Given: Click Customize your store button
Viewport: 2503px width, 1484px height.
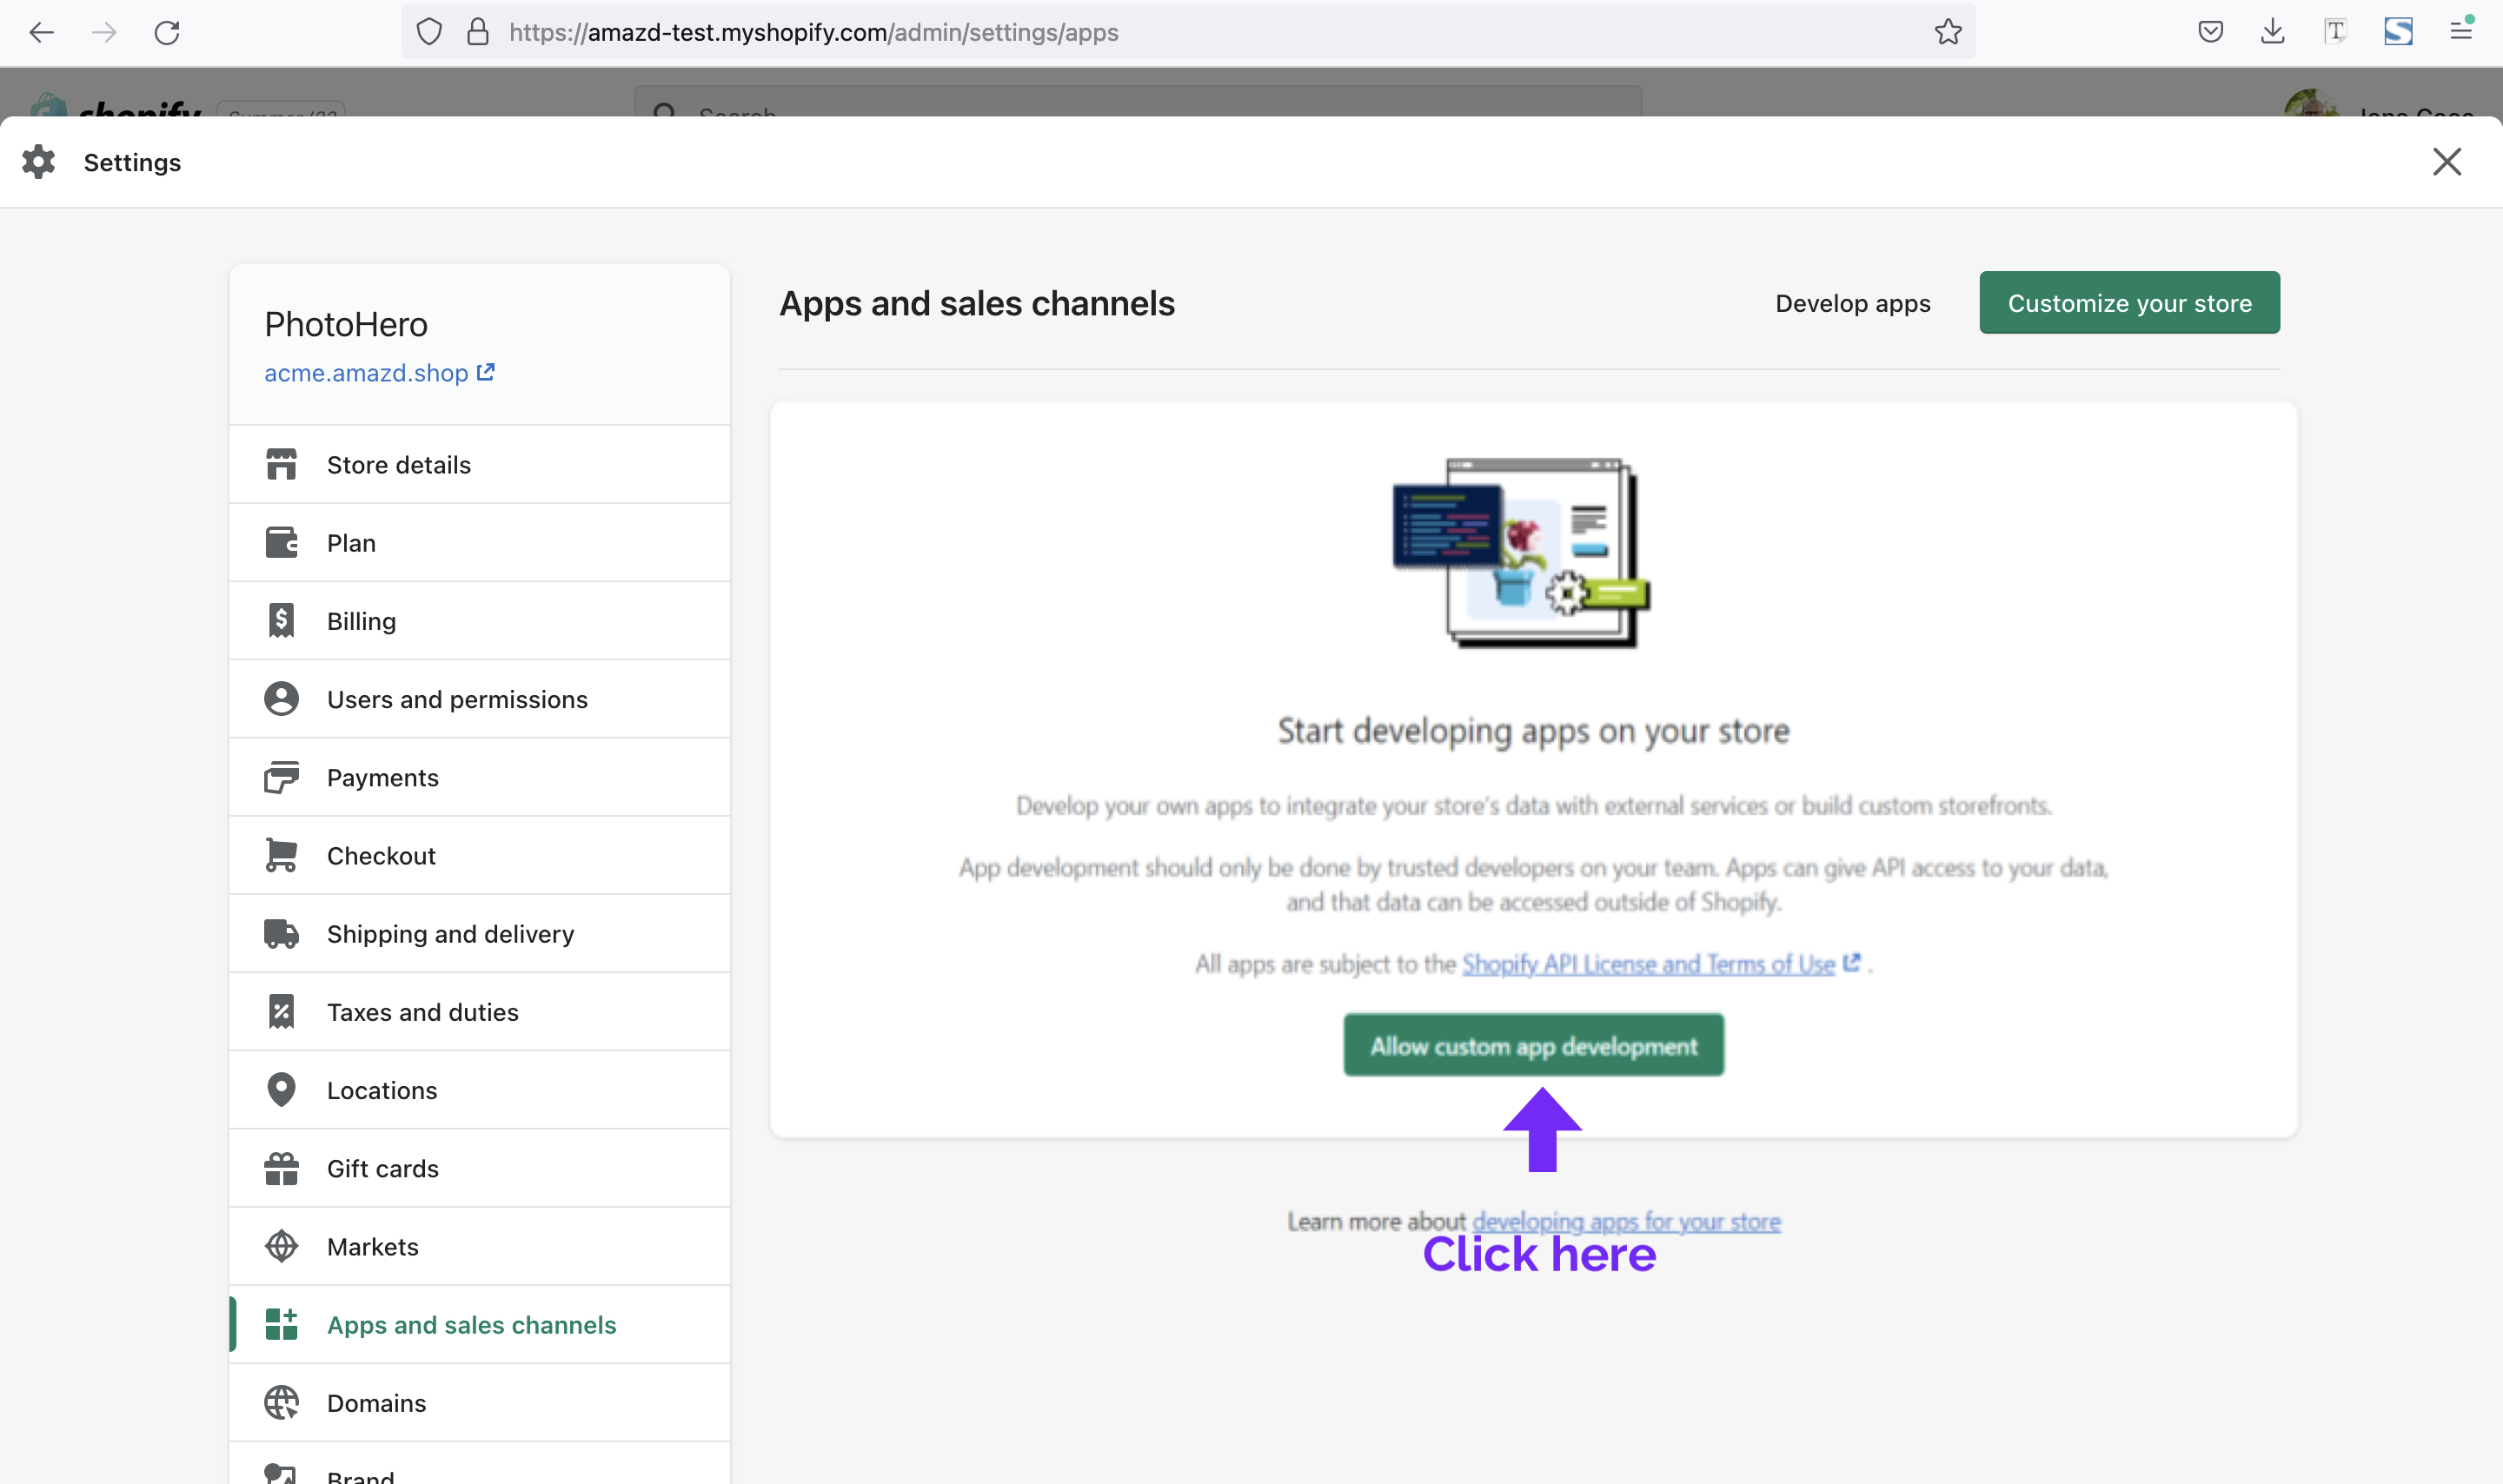Looking at the screenshot, I should coord(2129,303).
